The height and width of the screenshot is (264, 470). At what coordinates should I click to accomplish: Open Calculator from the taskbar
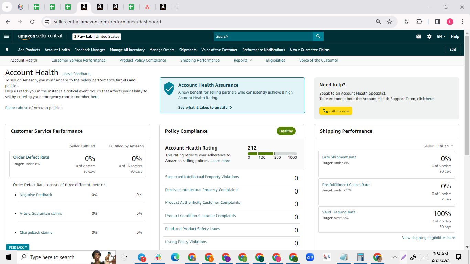click(361, 257)
